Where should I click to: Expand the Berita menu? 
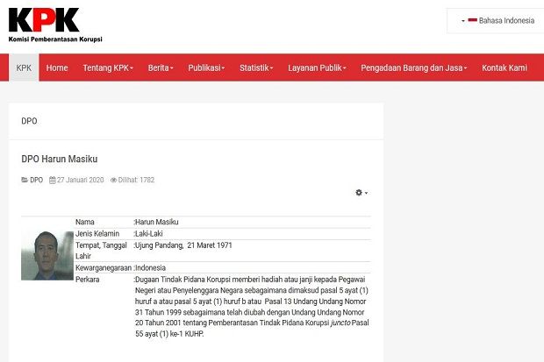coord(161,67)
